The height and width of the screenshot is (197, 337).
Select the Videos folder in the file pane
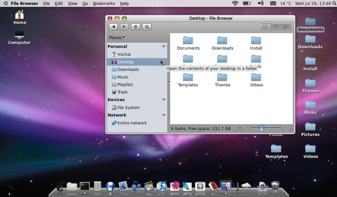[256, 80]
